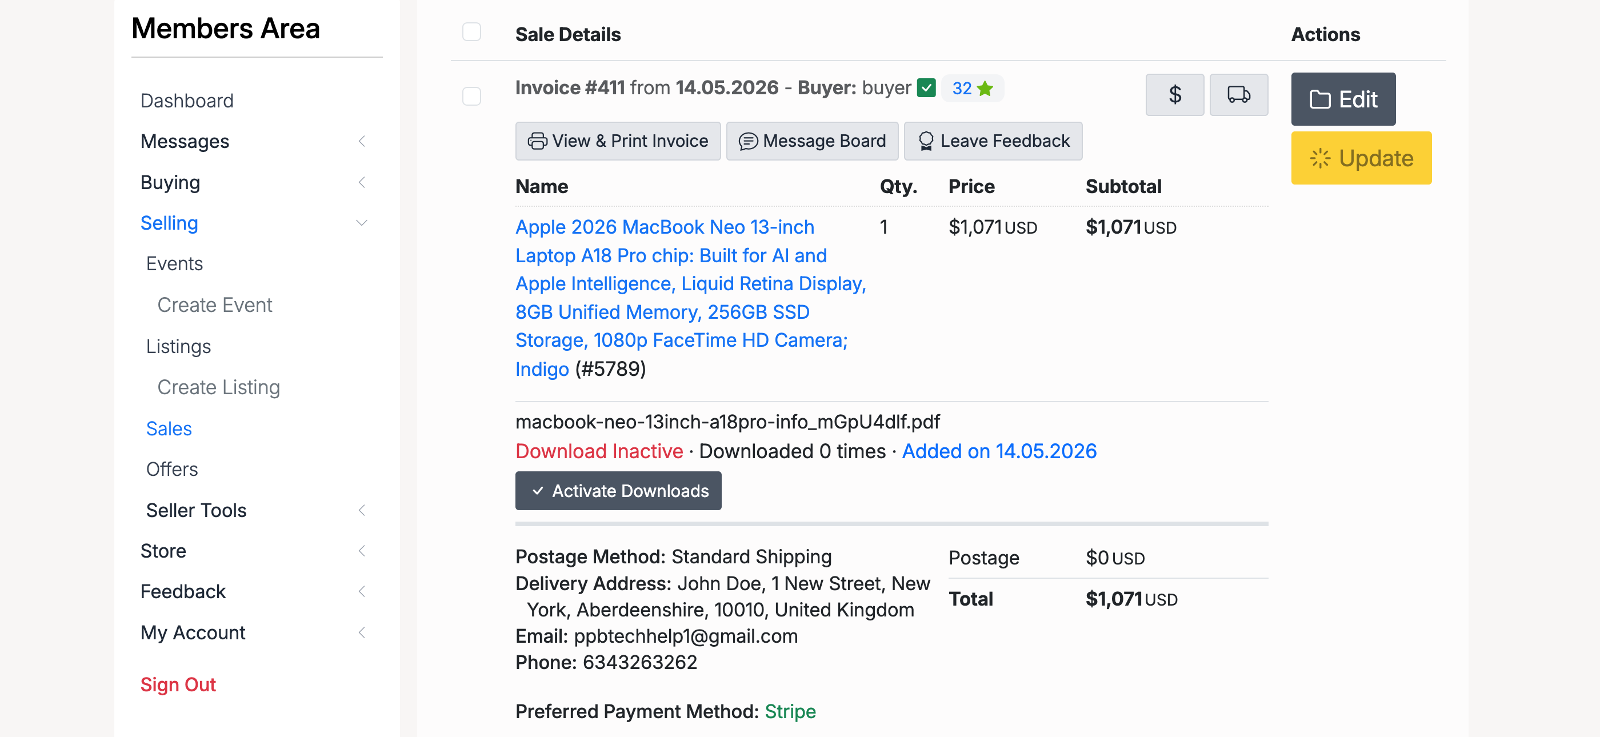Open My Account section
The width and height of the screenshot is (1600, 737).
click(193, 632)
